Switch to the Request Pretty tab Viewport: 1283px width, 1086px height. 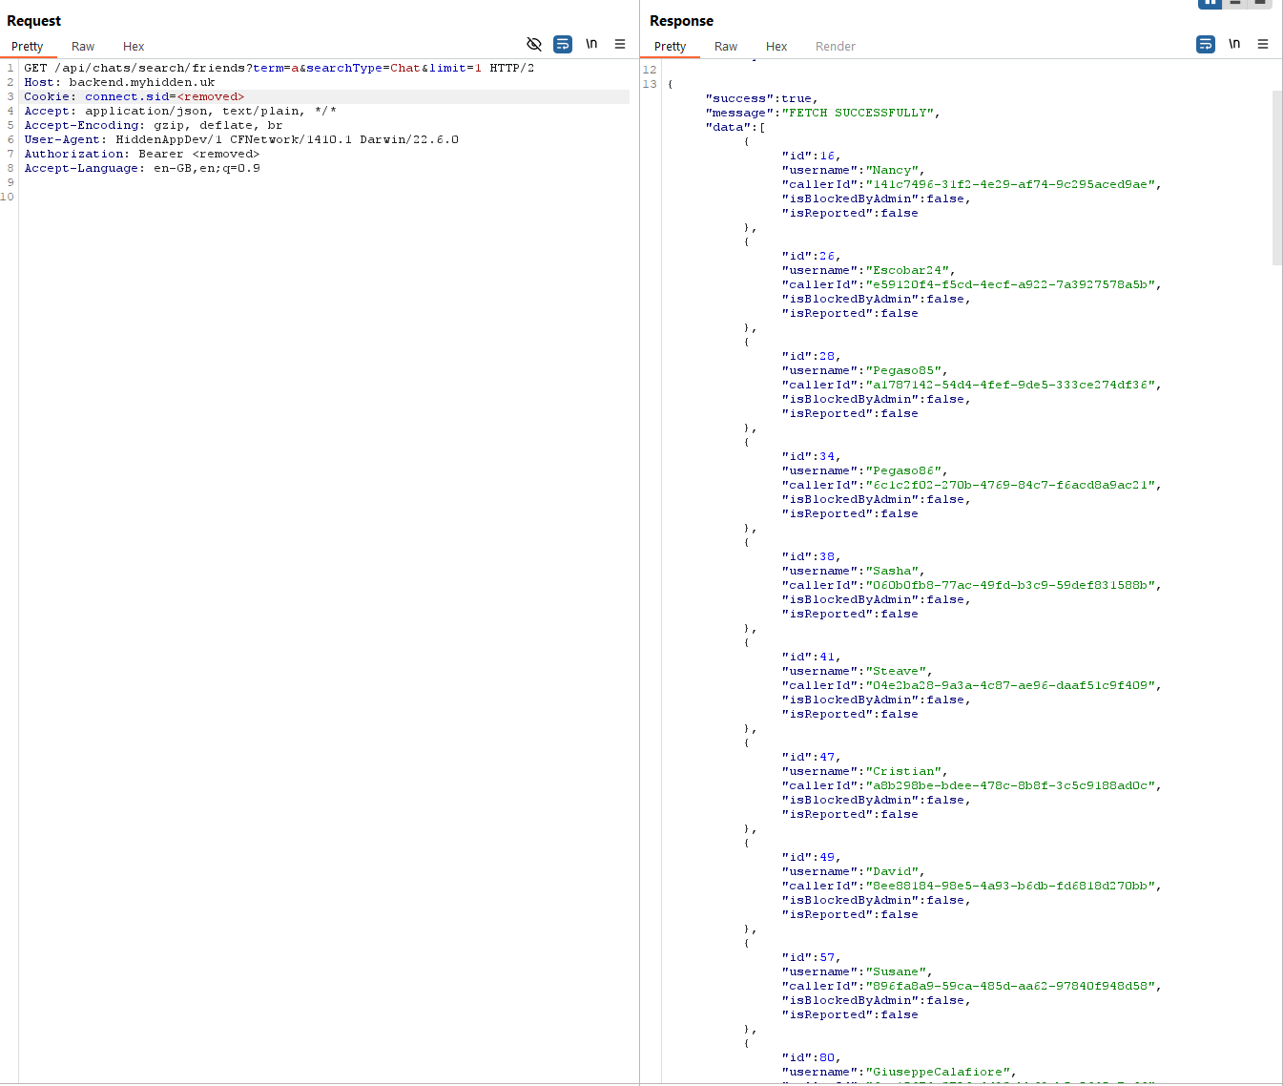click(x=28, y=46)
